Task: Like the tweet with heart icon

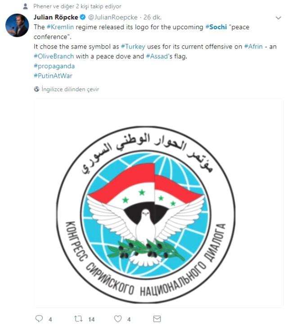Action: (118, 319)
